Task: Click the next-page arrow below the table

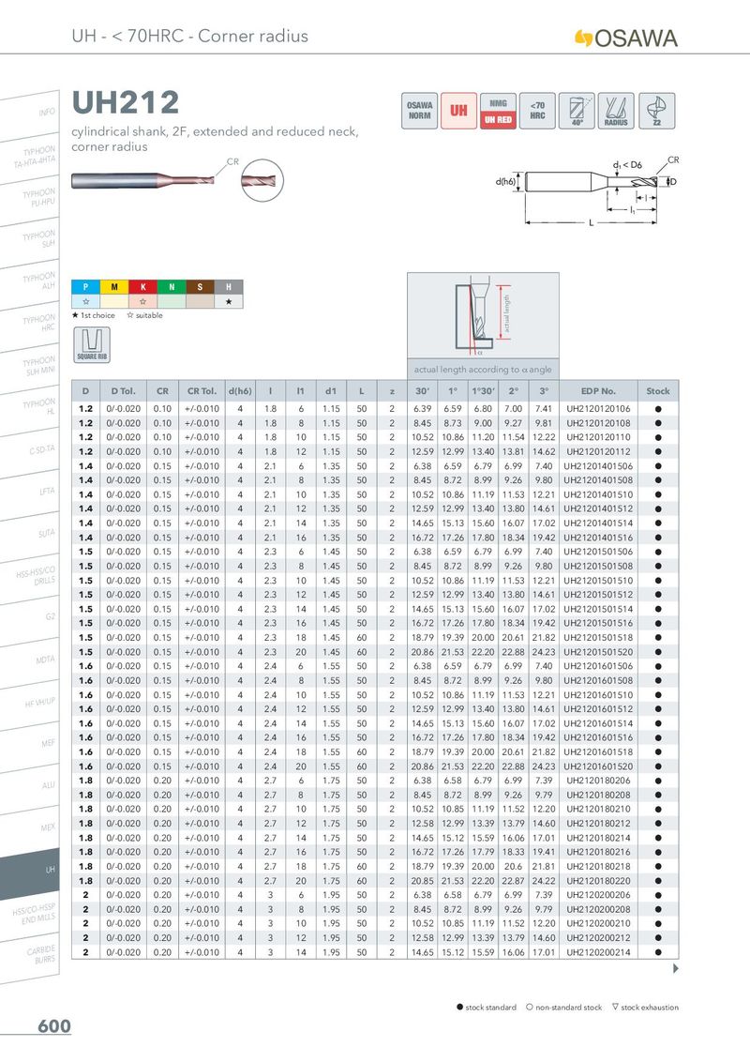Action: [676, 968]
